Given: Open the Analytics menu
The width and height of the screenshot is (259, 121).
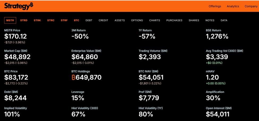Looking at the screenshot, I should (x=233, y=6).
